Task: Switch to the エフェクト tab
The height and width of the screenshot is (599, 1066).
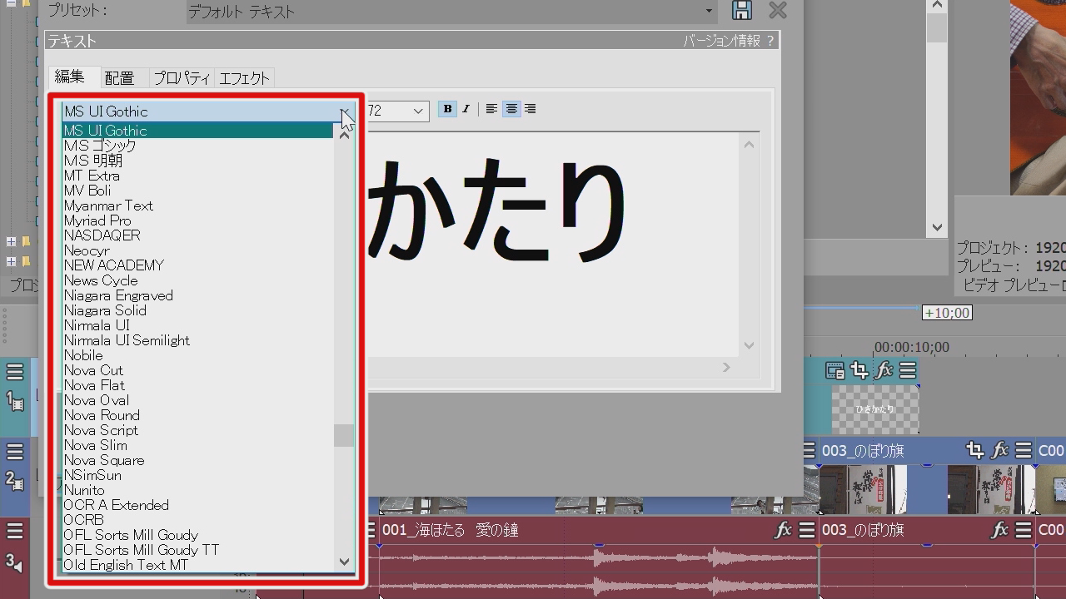Action: (x=244, y=78)
